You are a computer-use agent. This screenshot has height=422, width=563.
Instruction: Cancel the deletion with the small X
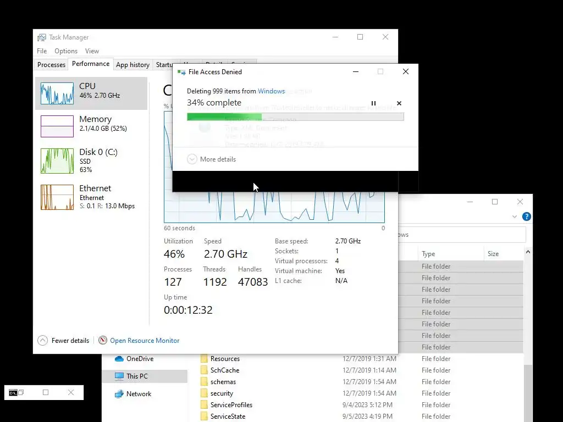coord(399,103)
